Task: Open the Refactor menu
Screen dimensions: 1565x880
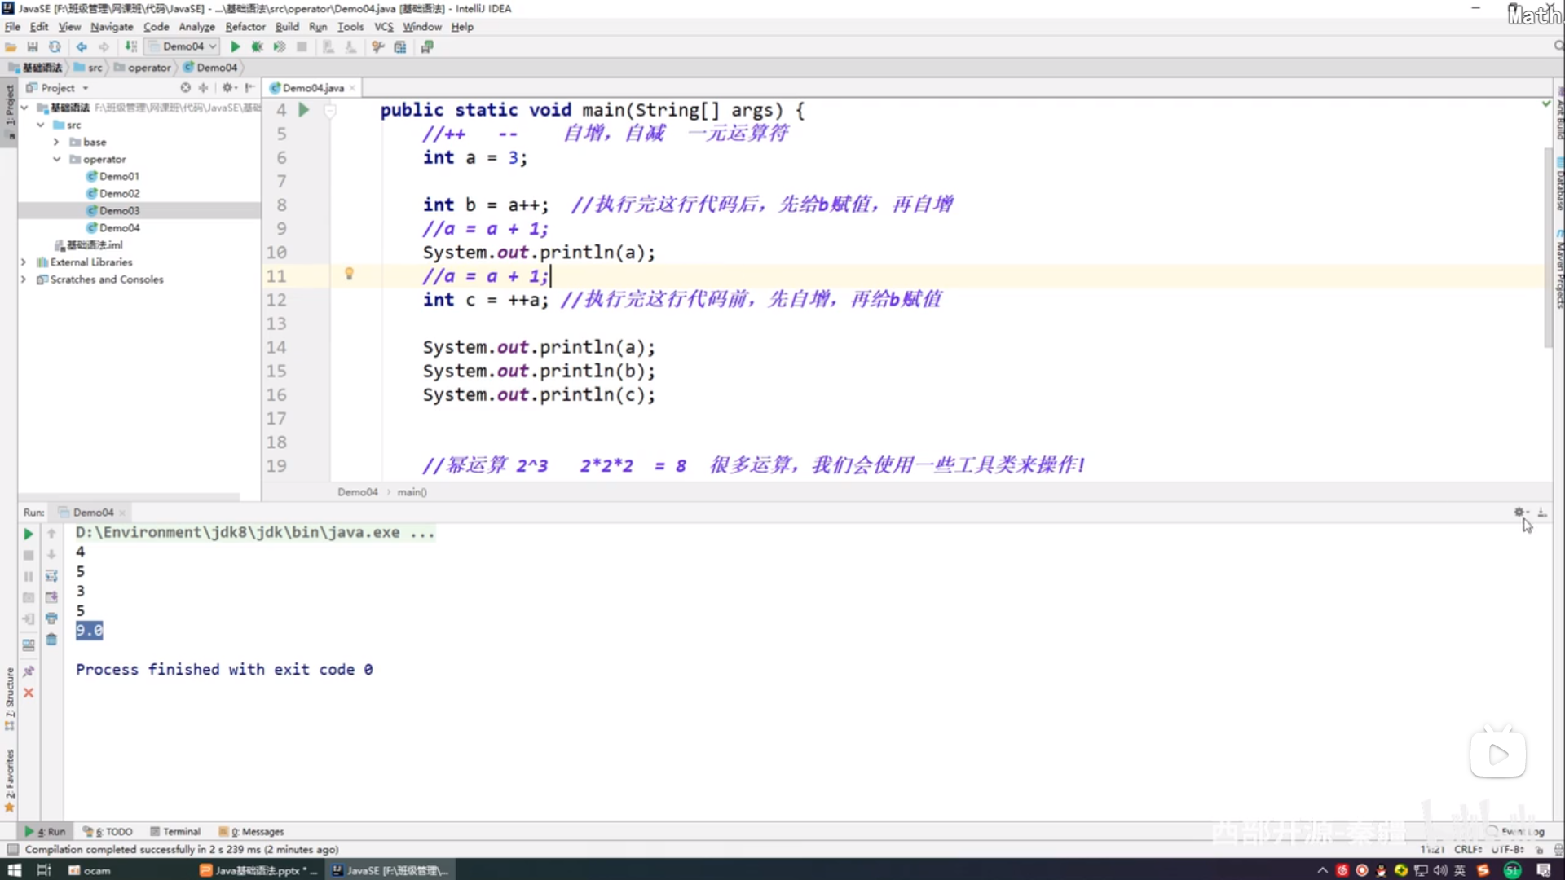Action: click(245, 27)
